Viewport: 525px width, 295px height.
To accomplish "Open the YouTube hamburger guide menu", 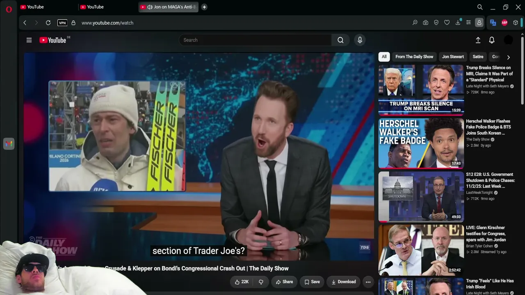I will tap(29, 40).
